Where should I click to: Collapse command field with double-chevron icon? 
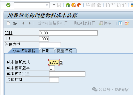pos(53,5)
